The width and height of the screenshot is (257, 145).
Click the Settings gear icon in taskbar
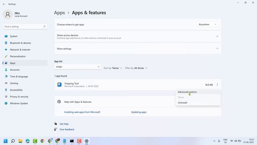tap(87, 141)
